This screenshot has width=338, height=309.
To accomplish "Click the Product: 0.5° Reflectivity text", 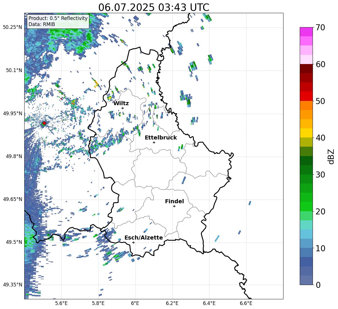I will [x=58, y=18].
